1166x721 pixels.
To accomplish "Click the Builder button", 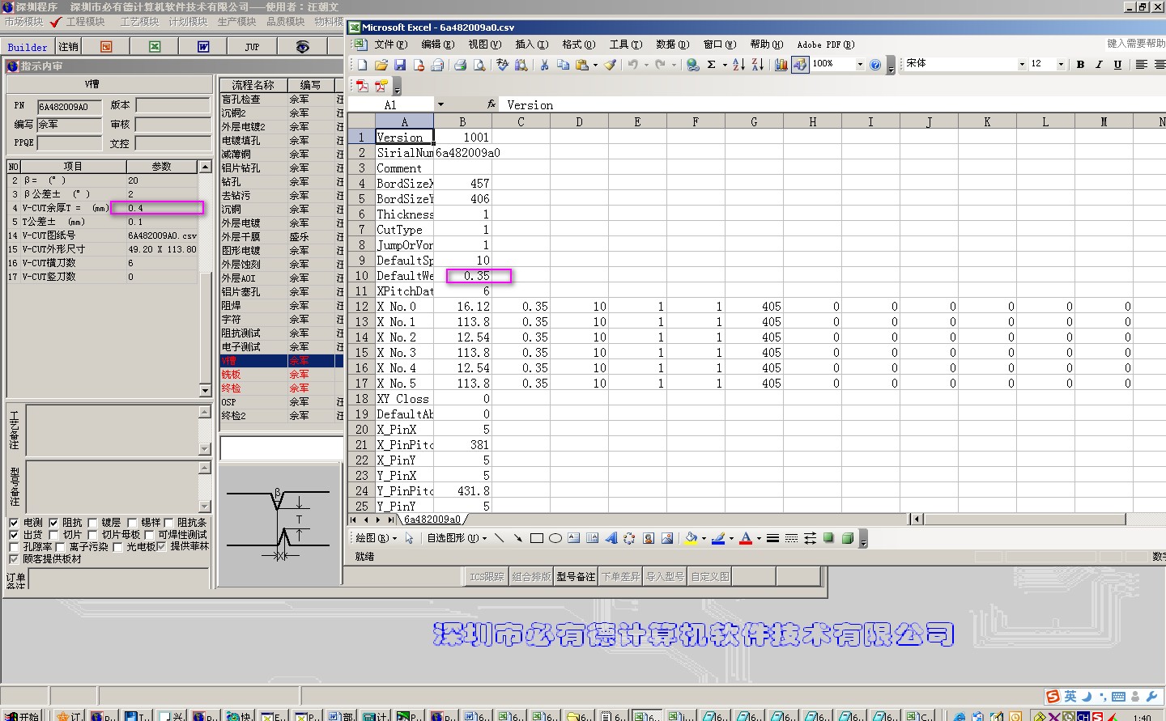I will [x=28, y=47].
